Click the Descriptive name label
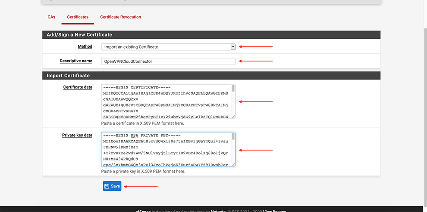The height and width of the screenshot is (212, 427). click(x=76, y=61)
